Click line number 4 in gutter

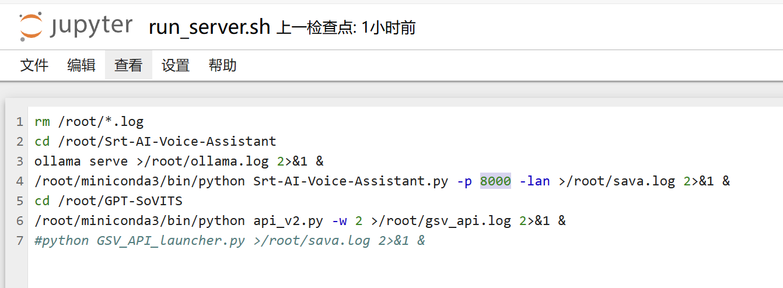coord(20,181)
